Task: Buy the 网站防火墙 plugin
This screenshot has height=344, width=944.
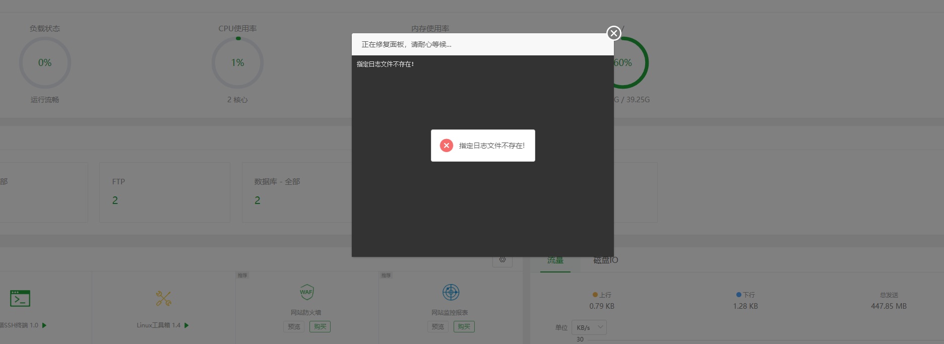Action: pos(320,326)
